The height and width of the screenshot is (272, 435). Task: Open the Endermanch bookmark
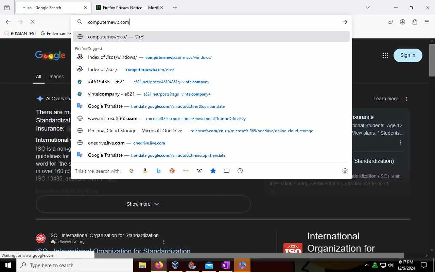coord(55,33)
